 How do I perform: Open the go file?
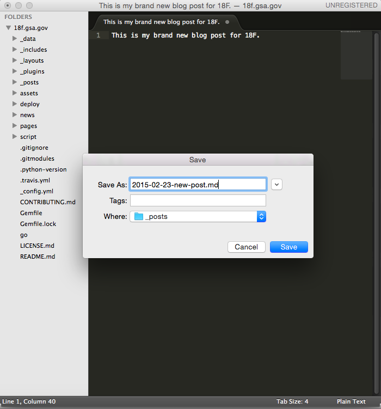(24, 235)
